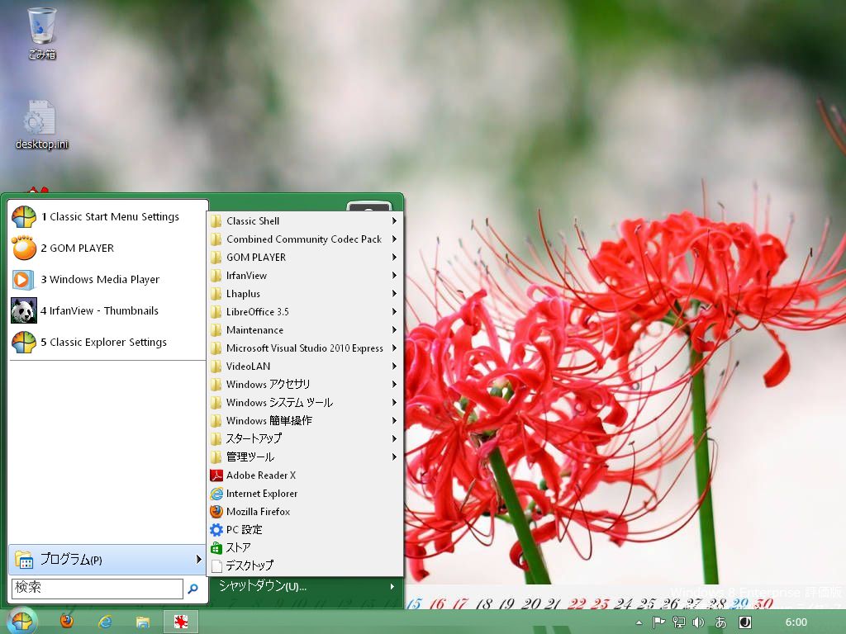Open Windows アクセサリ folder entry

[x=304, y=385]
